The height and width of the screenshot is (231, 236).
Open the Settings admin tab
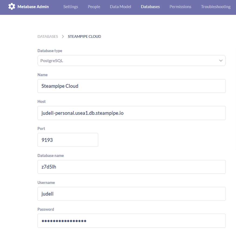[71, 7]
